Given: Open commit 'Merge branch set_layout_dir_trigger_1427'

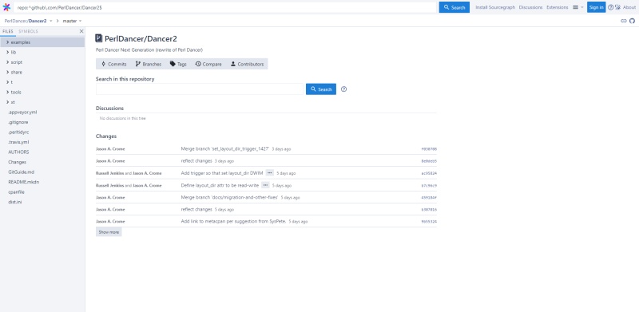Looking at the screenshot, I should [x=225, y=149].
